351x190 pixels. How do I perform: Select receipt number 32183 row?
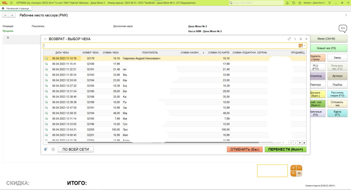(x=90, y=75)
